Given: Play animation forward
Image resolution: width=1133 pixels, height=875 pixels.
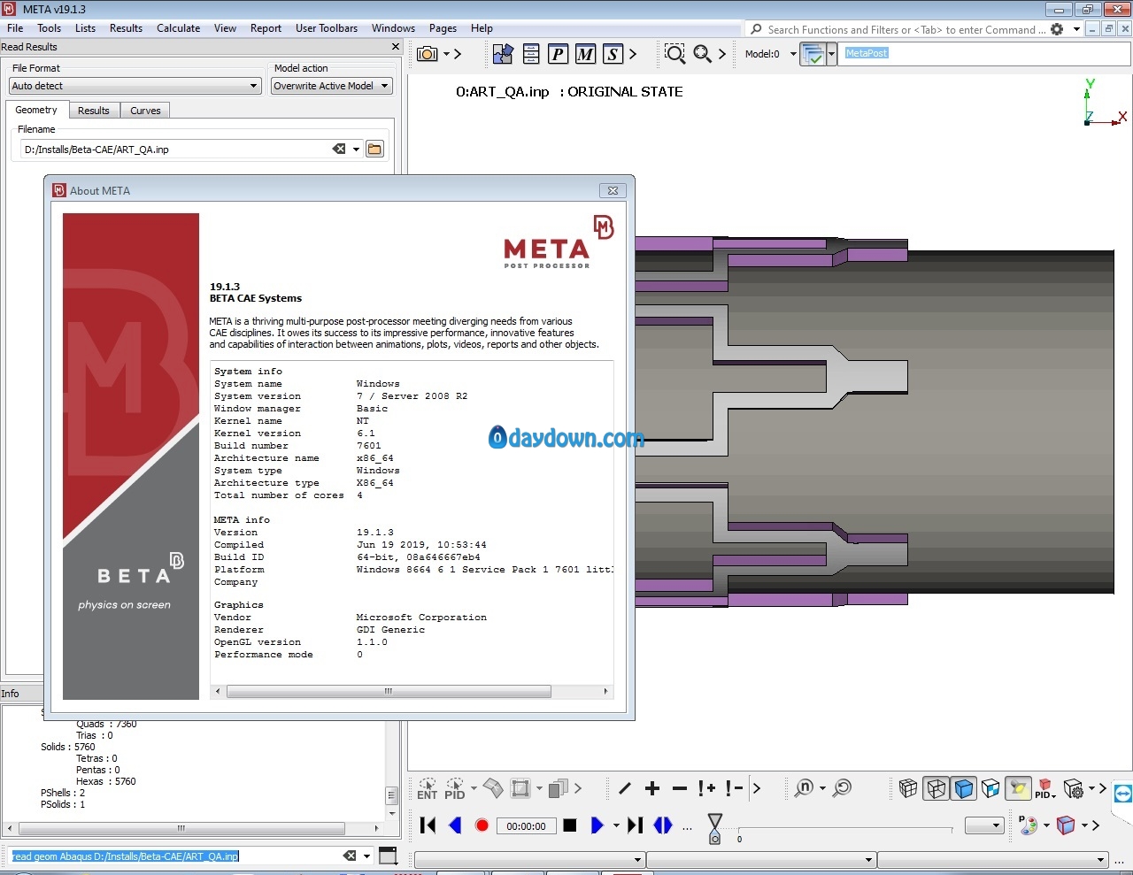Looking at the screenshot, I should pyautogui.click(x=597, y=825).
